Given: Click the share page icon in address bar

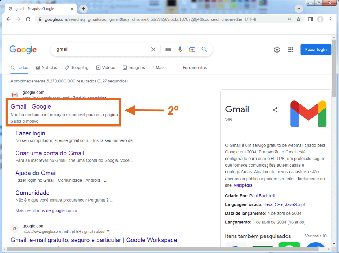Looking at the screenshot, I should click(289, 19).
